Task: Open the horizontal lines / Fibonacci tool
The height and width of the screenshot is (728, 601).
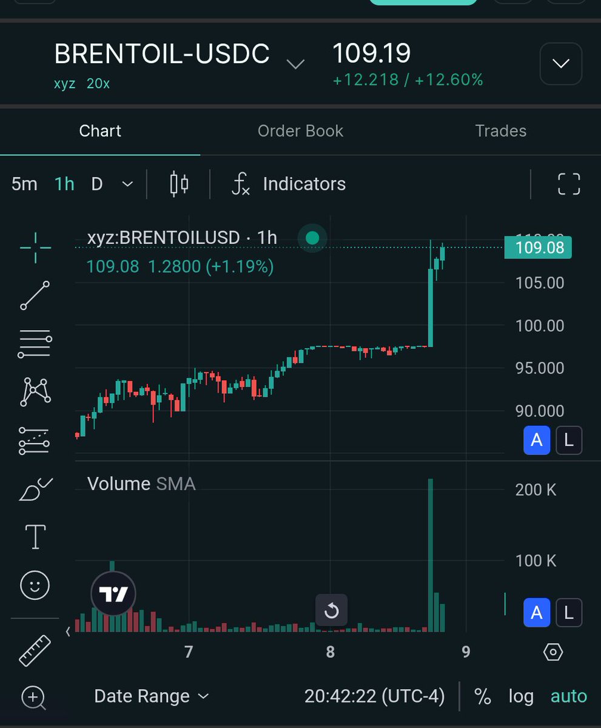Action: (35, 343)
